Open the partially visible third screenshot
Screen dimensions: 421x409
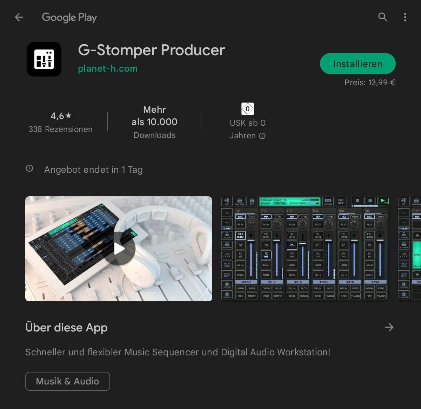click(x=410, y=249)
